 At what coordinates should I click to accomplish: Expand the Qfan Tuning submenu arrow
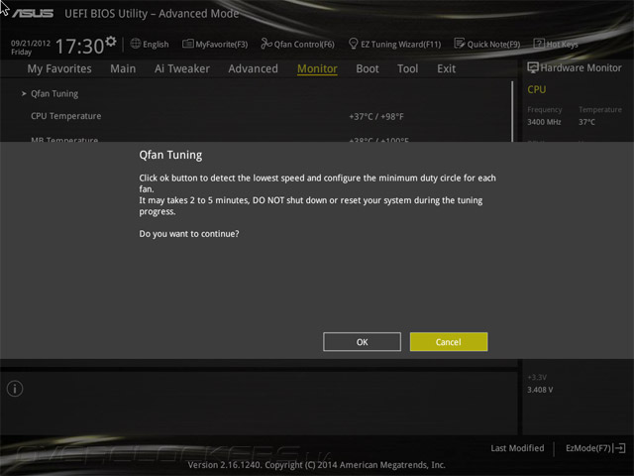click(x=24, y=93)
